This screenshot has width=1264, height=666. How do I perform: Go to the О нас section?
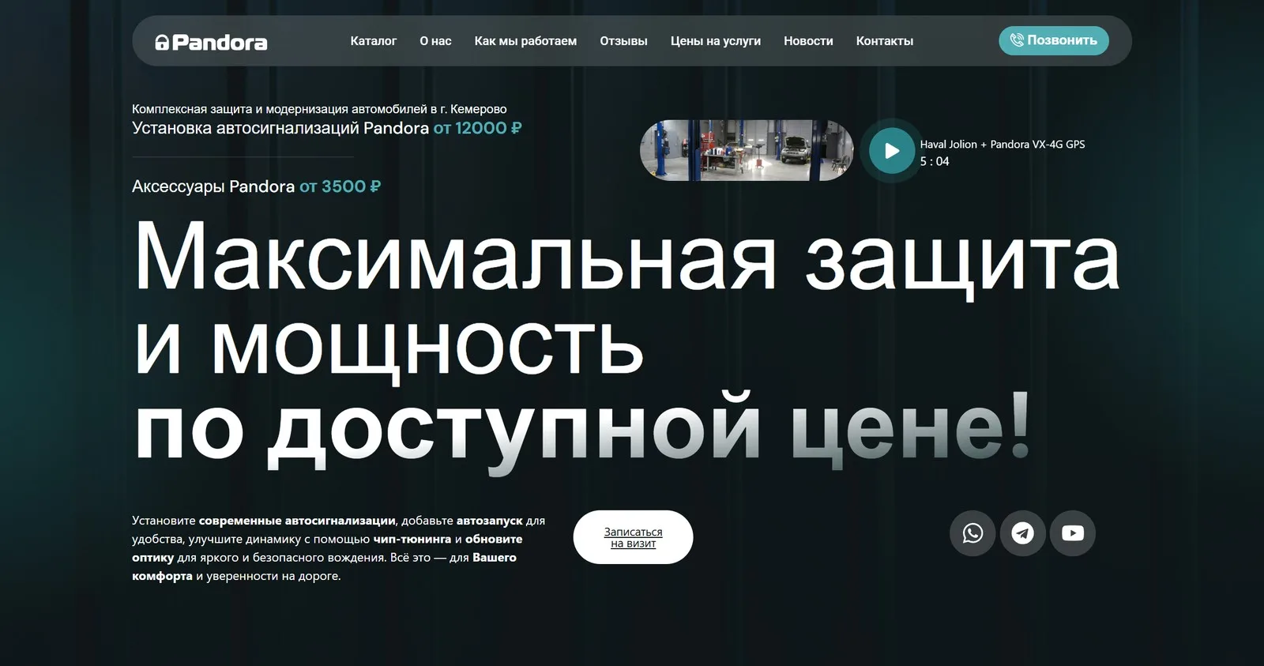click(435, 41)
